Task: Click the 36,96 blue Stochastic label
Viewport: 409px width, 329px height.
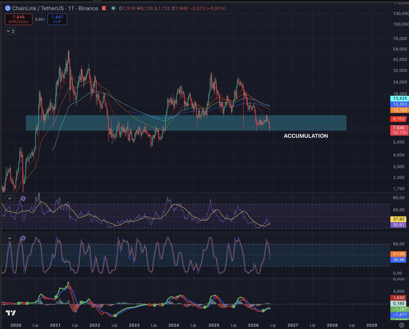Action: pos(399,260)
